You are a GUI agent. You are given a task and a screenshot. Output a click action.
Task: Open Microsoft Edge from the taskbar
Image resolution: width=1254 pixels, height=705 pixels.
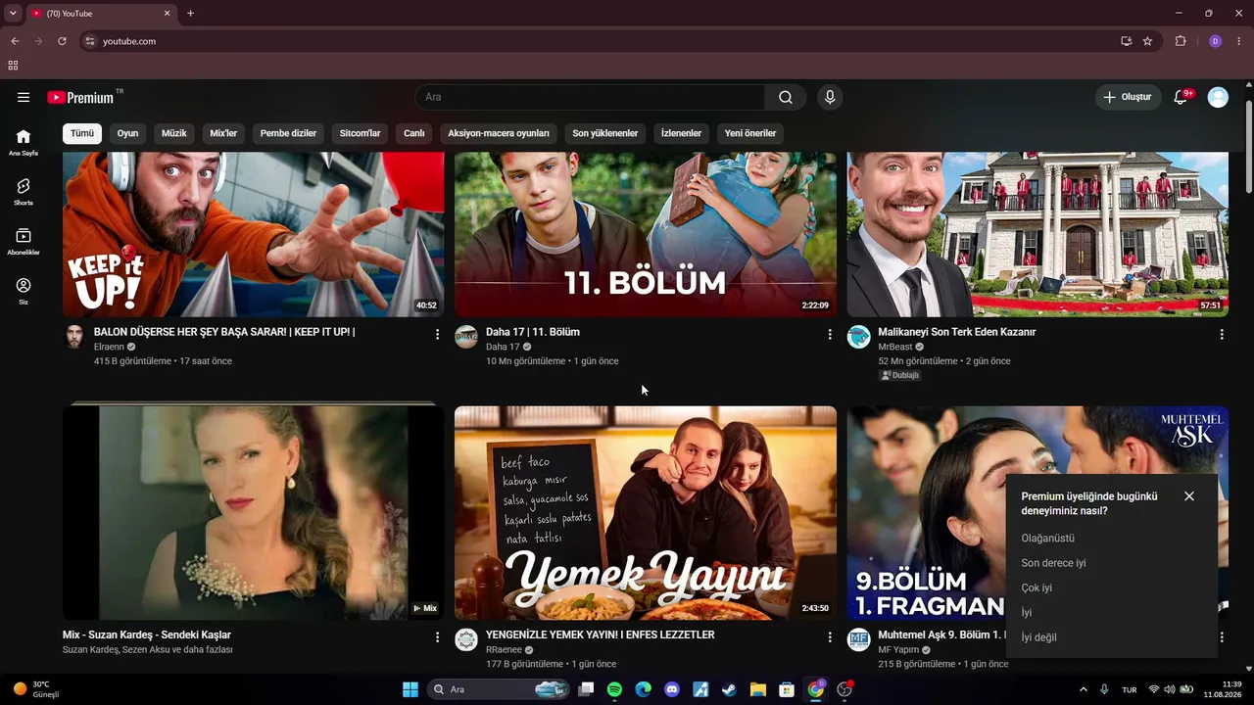point(643,689)
